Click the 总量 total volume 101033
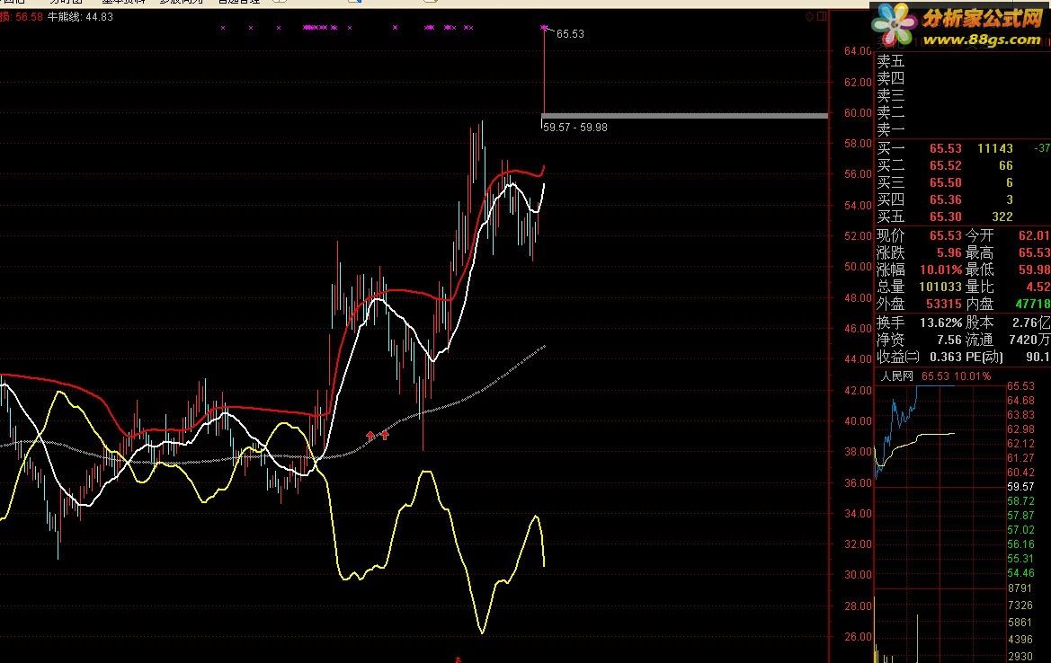The width and height of the screenshot is (1051, 663). click(940, 287)
